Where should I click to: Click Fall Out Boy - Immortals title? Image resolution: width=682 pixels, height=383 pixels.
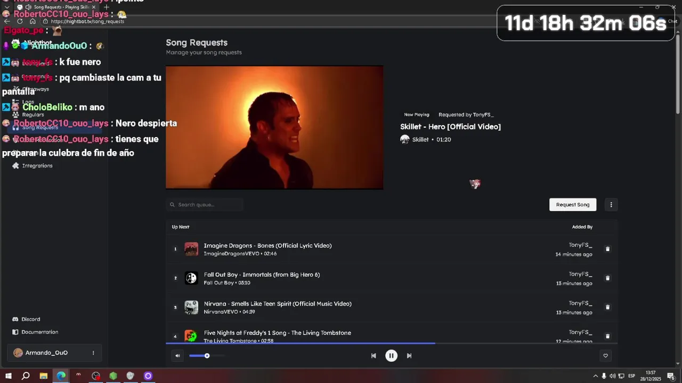(262, 274)
